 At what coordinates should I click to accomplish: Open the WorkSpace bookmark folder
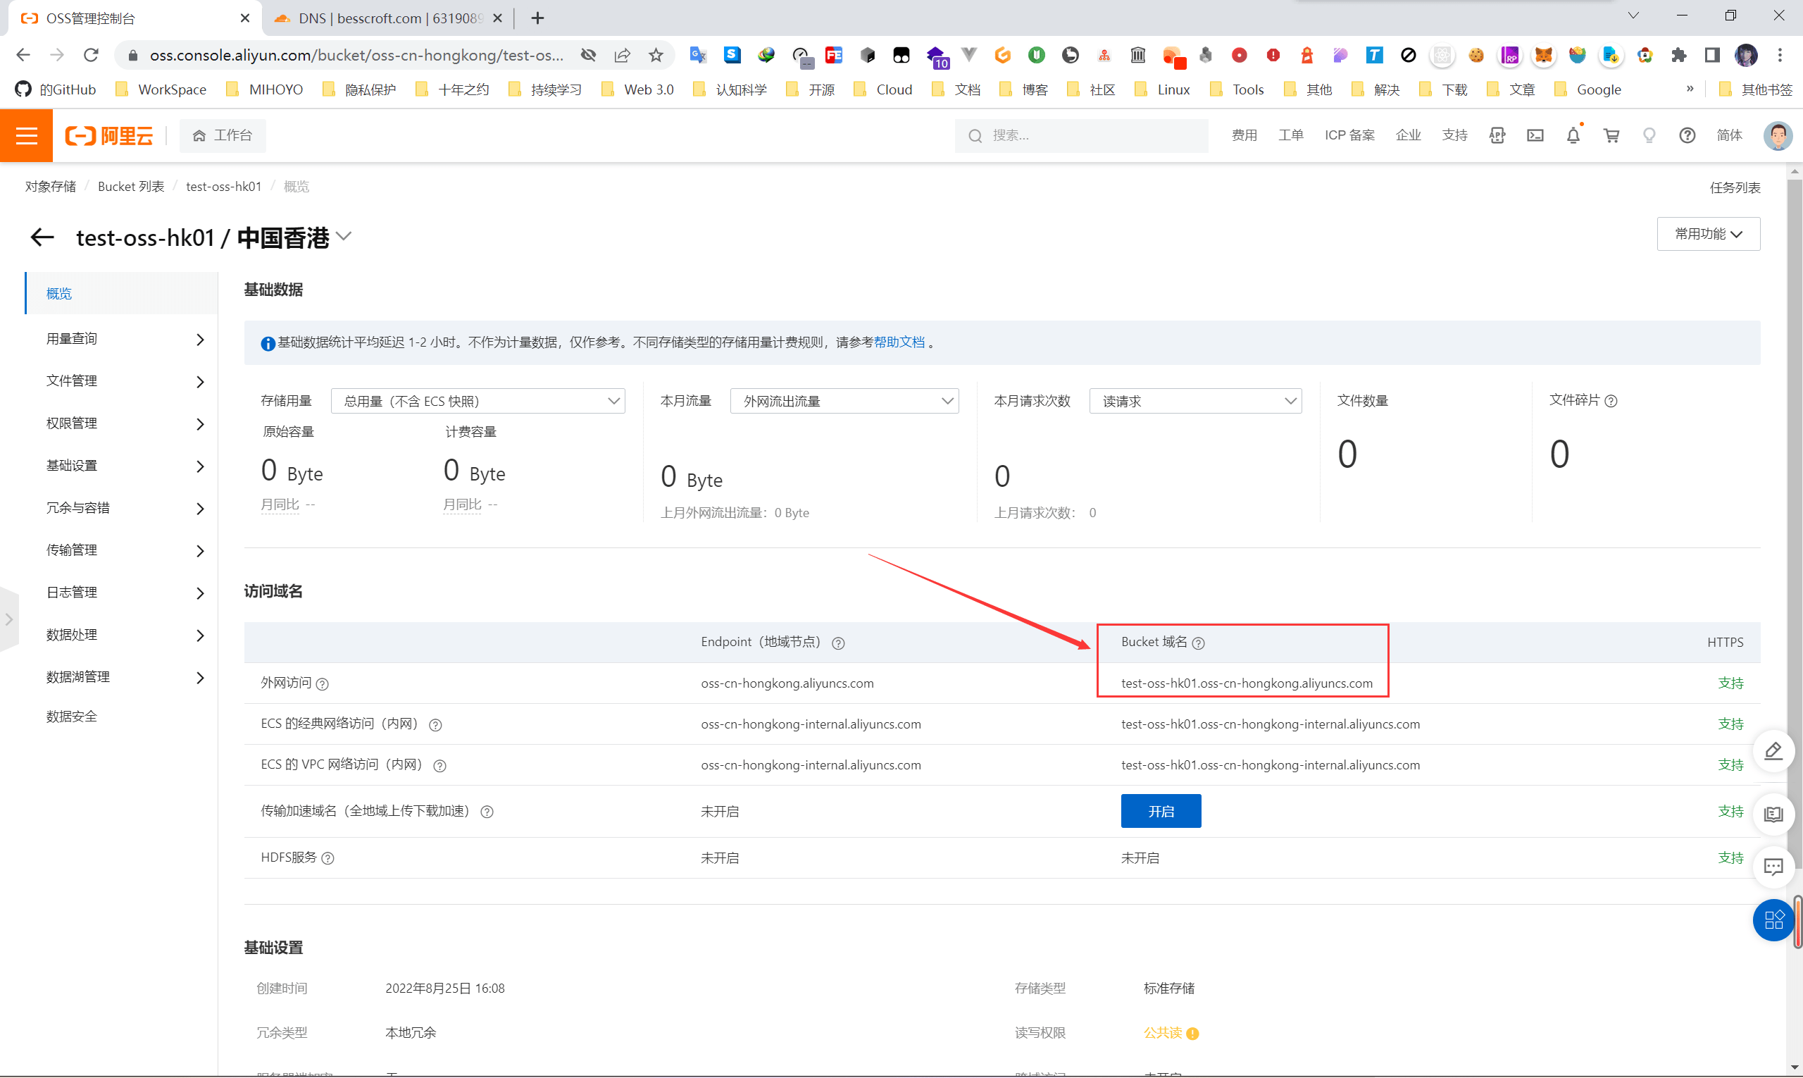(x=161, y=89)
